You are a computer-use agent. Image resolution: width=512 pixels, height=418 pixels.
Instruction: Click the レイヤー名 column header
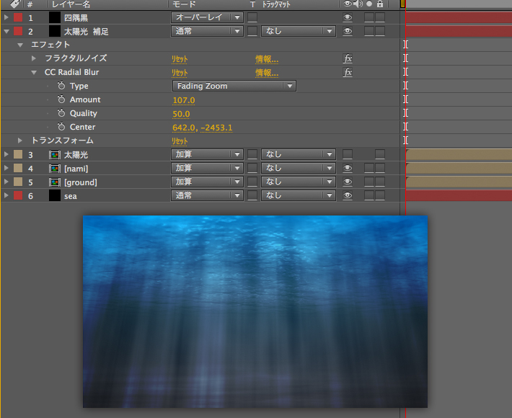tap(69, 4)
